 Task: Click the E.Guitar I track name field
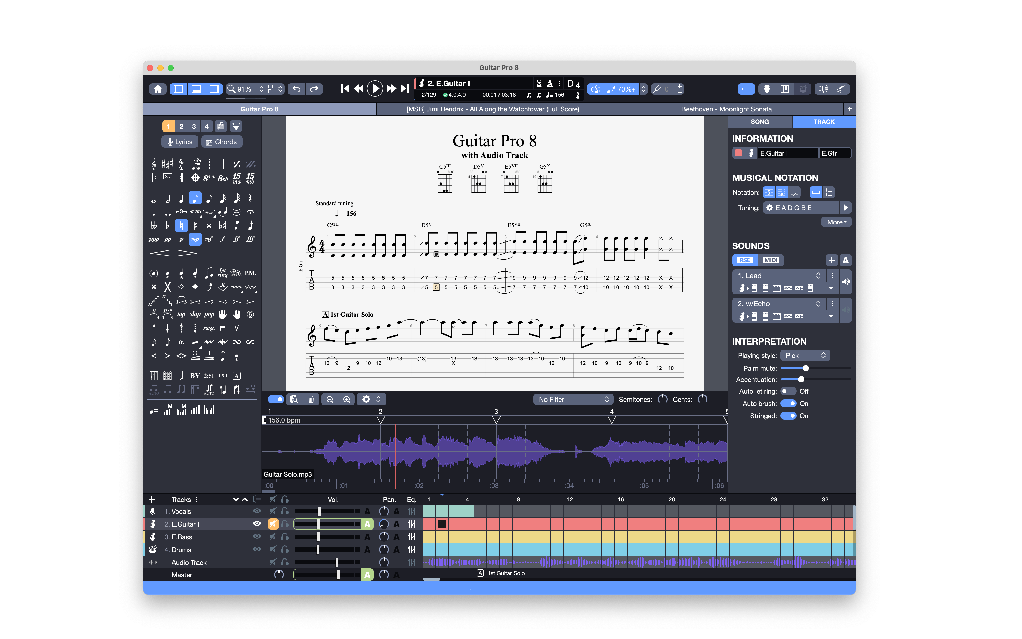click(x=788, y=153)
